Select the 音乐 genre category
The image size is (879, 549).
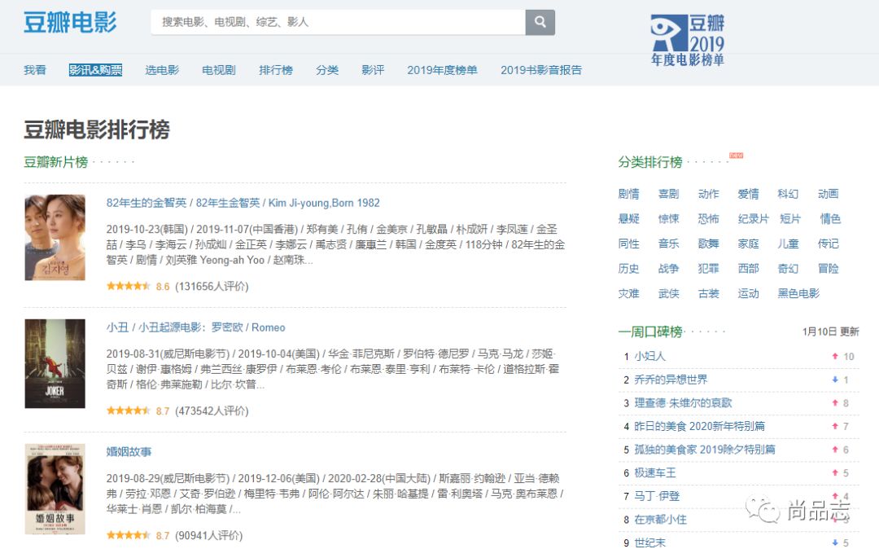(x=668, y=244)
